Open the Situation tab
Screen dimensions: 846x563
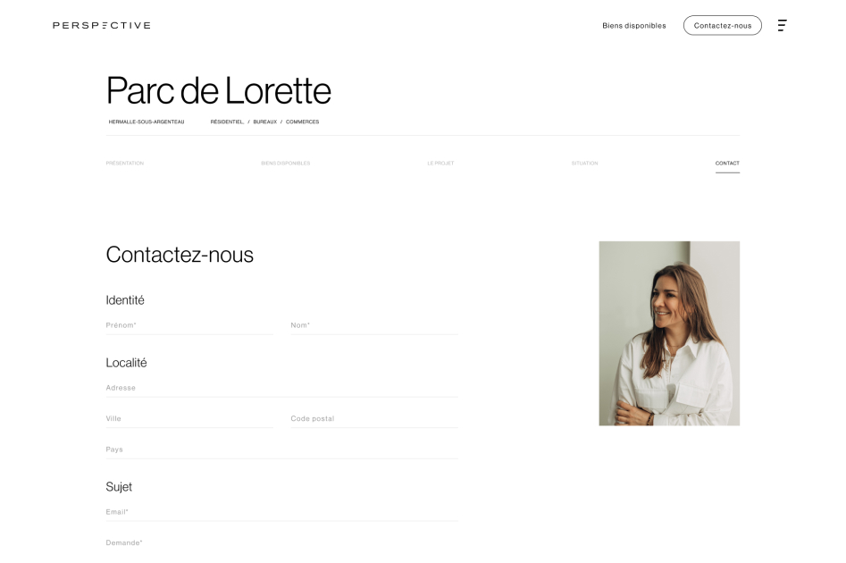click(584, 163)
